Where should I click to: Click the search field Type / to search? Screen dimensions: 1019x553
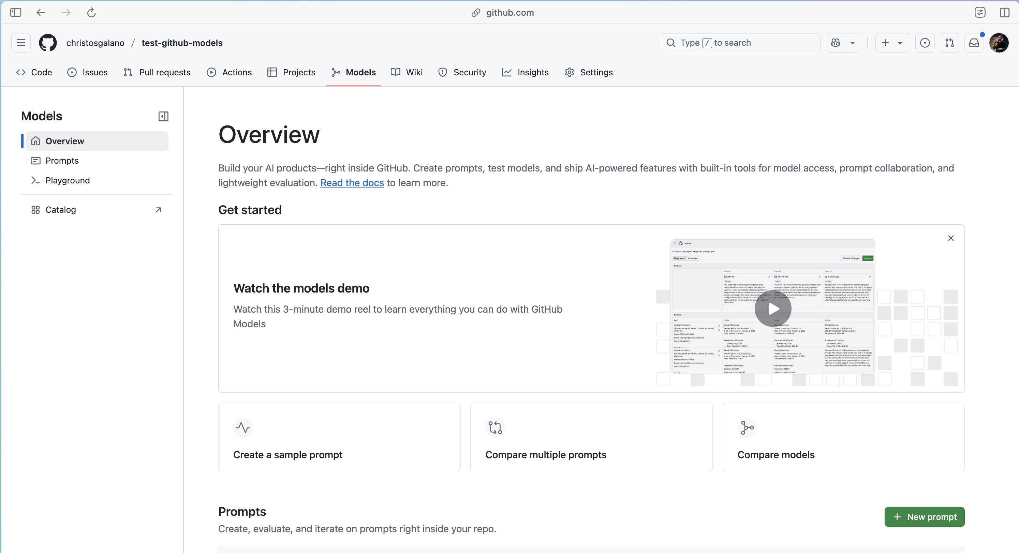pyautogui.click(x=740, y=43)
